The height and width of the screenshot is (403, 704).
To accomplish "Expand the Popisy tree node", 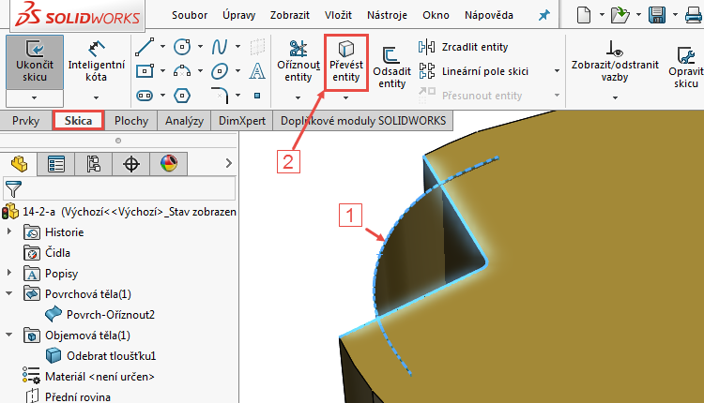I will coord(9,273).
